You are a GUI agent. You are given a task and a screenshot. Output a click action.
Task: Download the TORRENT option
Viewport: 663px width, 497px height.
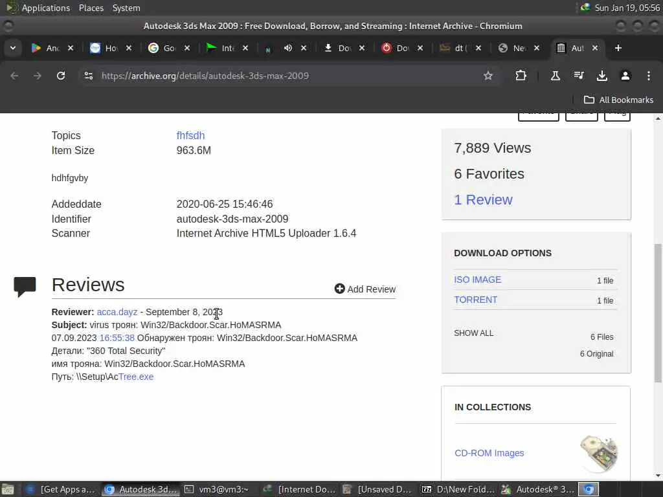[x=475, y=300]
